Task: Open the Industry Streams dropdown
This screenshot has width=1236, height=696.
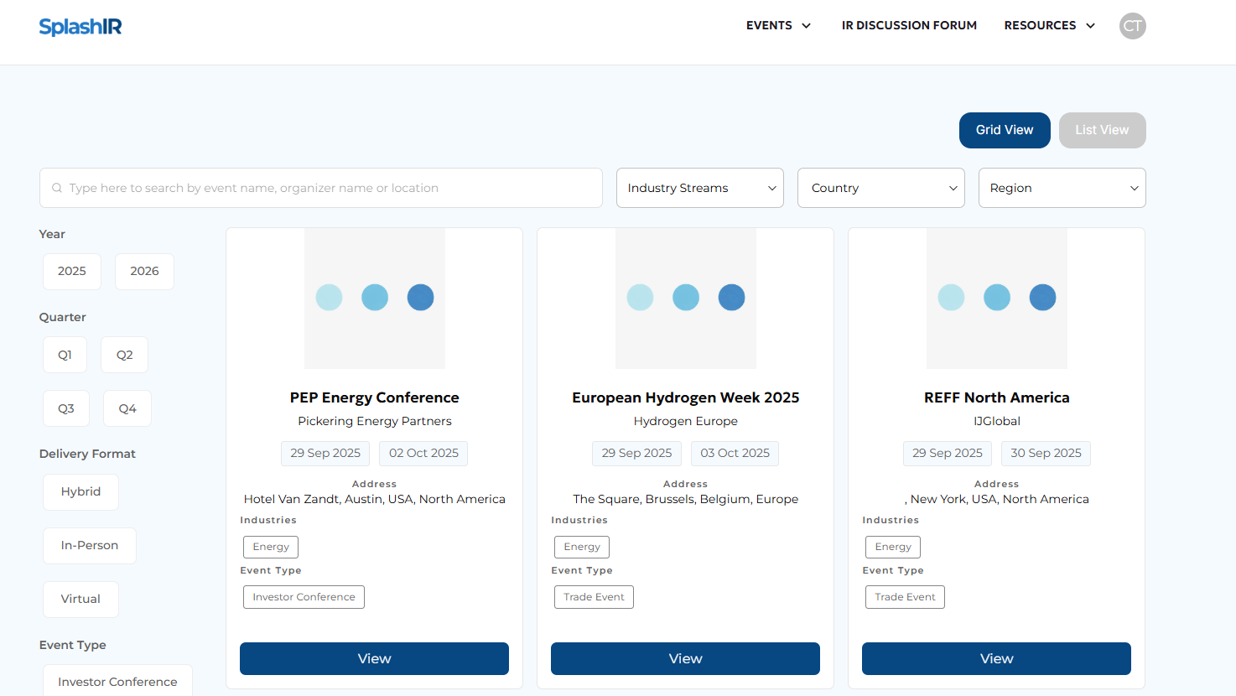Action: coord(700,188)
